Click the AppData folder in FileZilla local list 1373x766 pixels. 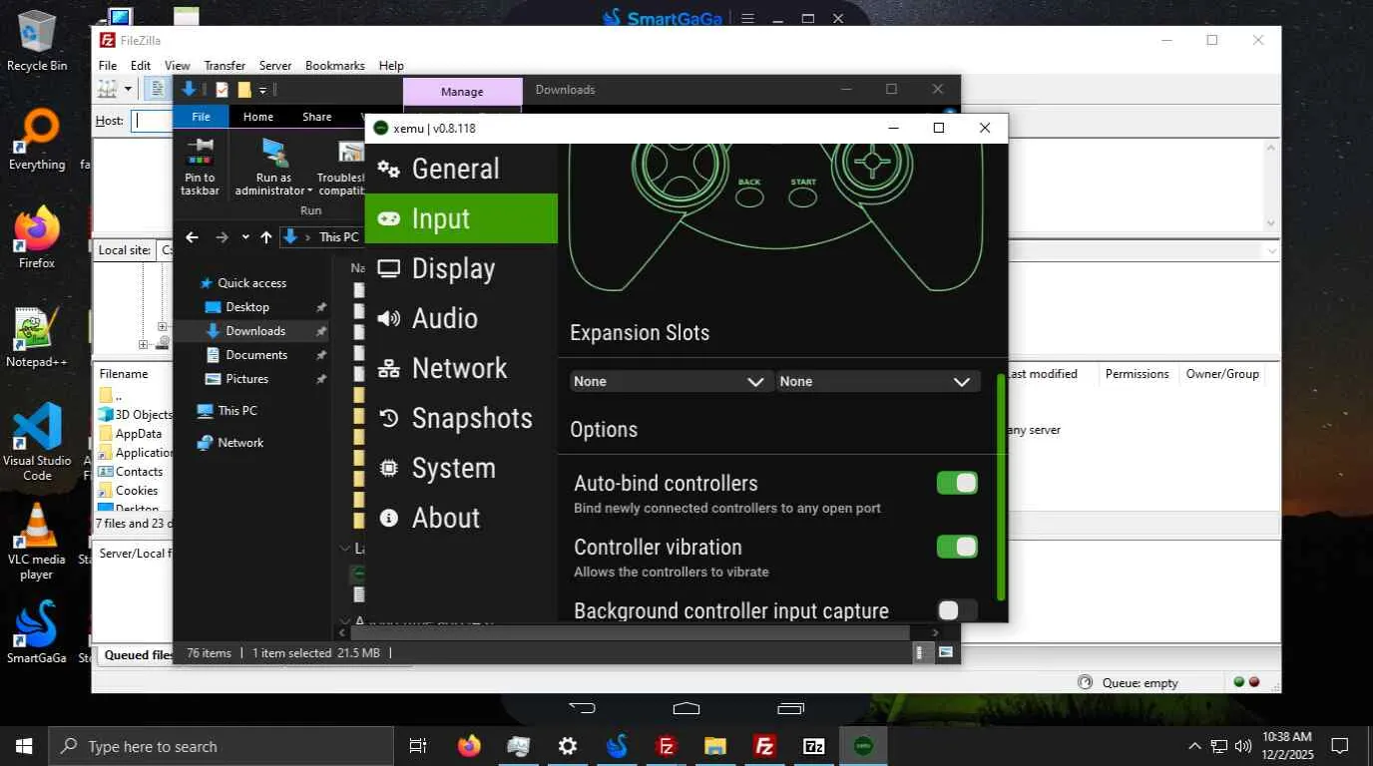[138, 434]
